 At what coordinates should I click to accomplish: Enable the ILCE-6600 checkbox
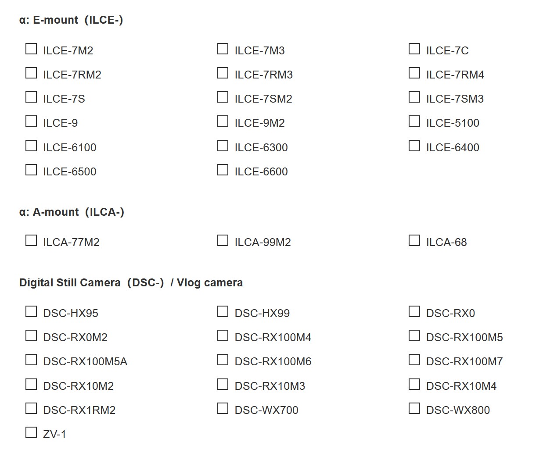(223, 170)
